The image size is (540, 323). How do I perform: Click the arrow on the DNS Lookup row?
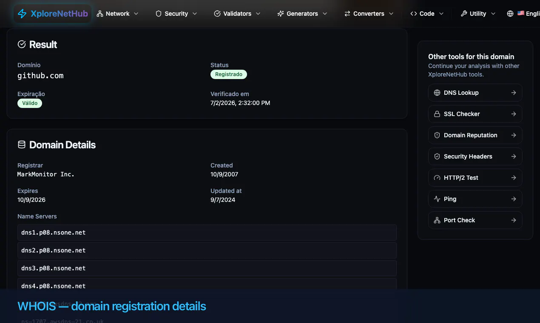(514, 93)
